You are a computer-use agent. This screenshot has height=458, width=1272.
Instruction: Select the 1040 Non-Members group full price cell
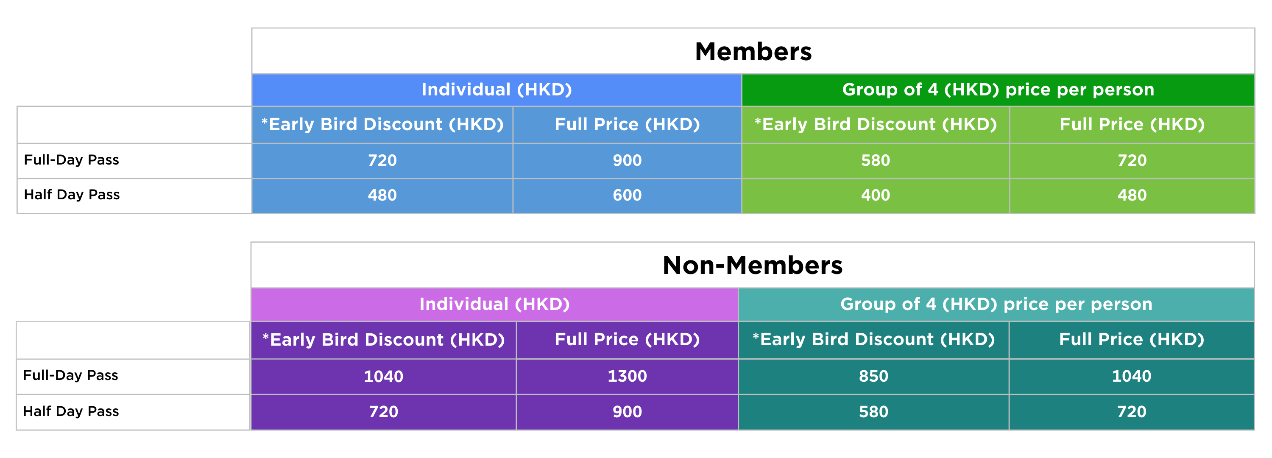[x=1131, y=377]
